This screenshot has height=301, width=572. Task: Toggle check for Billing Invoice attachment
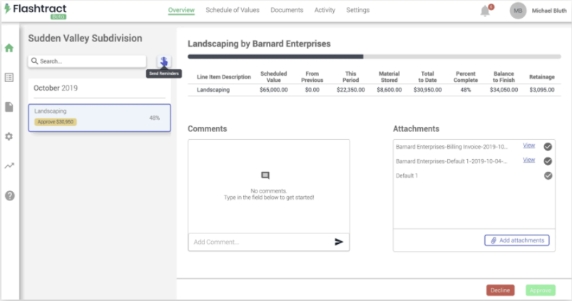click(548, 146)
